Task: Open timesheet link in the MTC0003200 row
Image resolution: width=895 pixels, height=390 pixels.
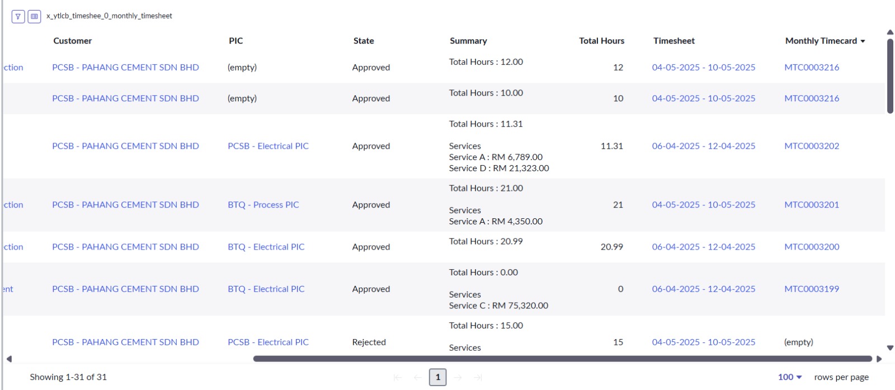Action: [x=703, y=247]
